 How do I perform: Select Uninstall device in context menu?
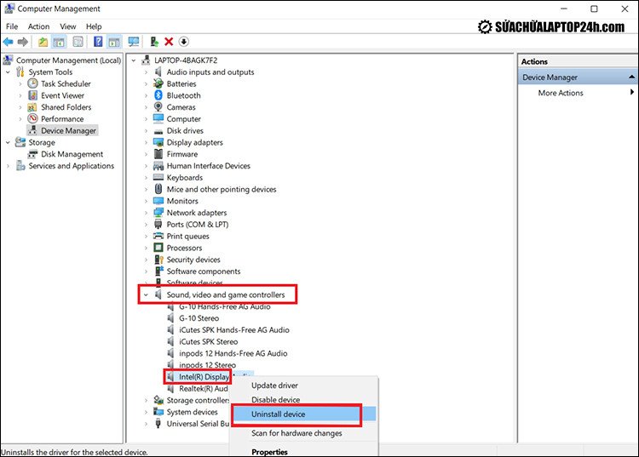coord(303,414)
